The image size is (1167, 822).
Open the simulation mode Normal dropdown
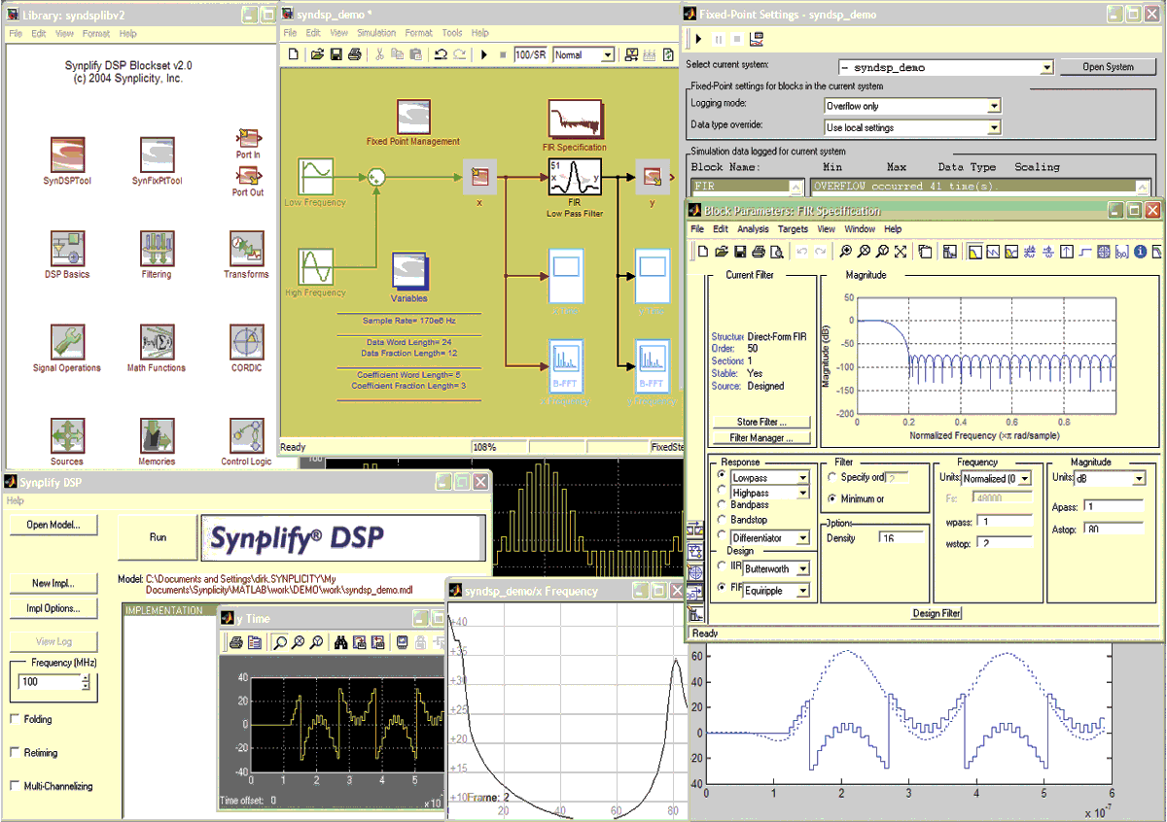(x=582, y=55)
